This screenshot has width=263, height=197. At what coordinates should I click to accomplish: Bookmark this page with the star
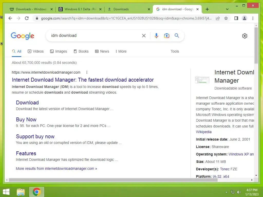[226, 18]
